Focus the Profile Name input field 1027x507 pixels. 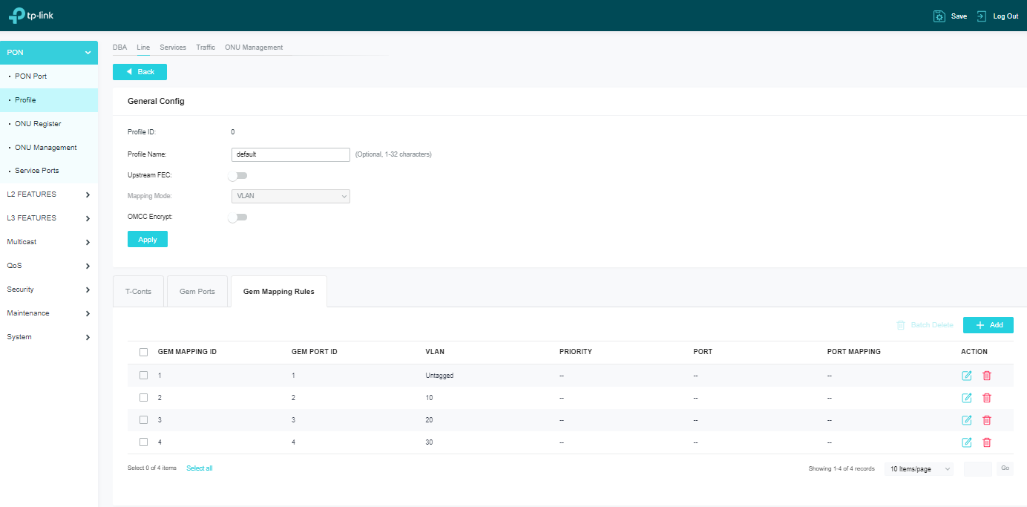[x=291, y=154]
